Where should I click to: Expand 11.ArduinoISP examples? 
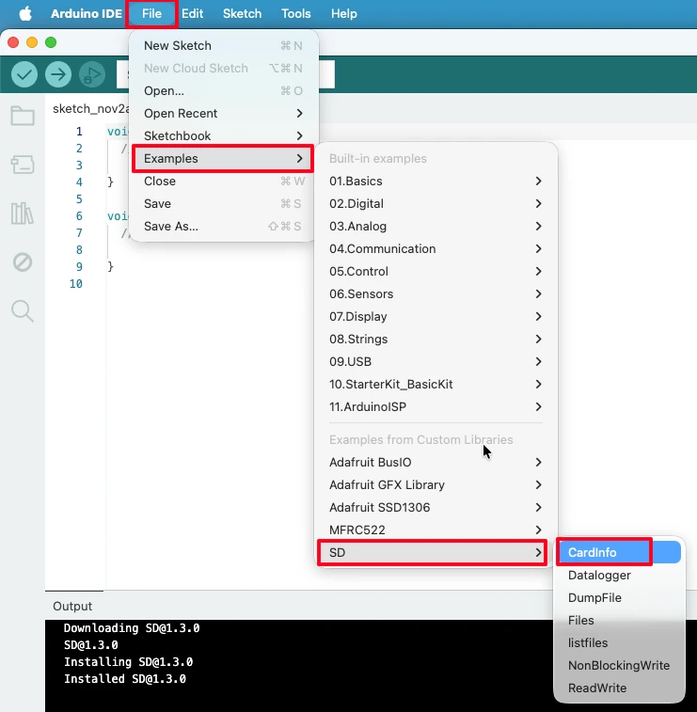click(x=436, y=407)
